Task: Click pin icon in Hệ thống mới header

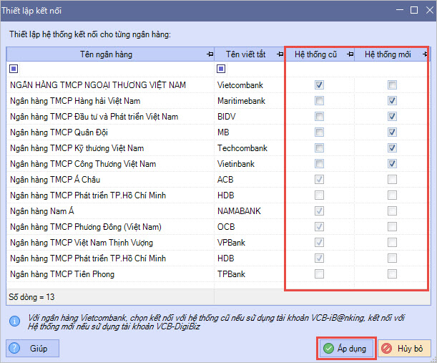Action: point(423,54)
